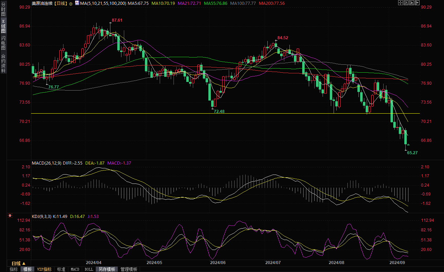Screen dimensions: 444x272
Task: Click the circled plus icon beside 日线 title
Action: click(x=71, y=3)
